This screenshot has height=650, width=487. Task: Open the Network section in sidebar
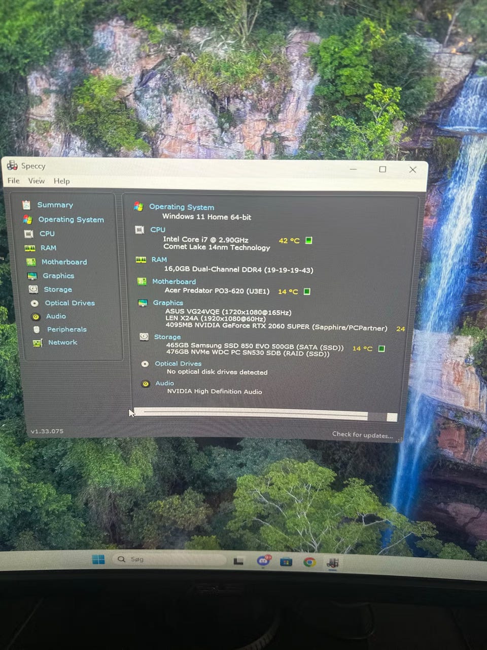pos(62,343)
